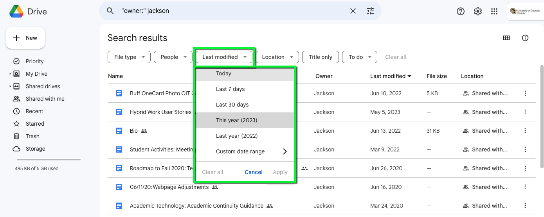544x217 pixels.
Task: Show details with info icon
Action: (x=525, y=38)
